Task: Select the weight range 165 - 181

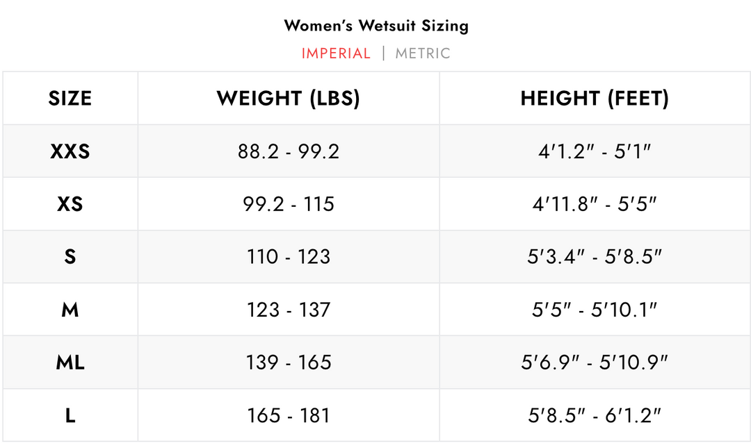Action: click(289, 415)
